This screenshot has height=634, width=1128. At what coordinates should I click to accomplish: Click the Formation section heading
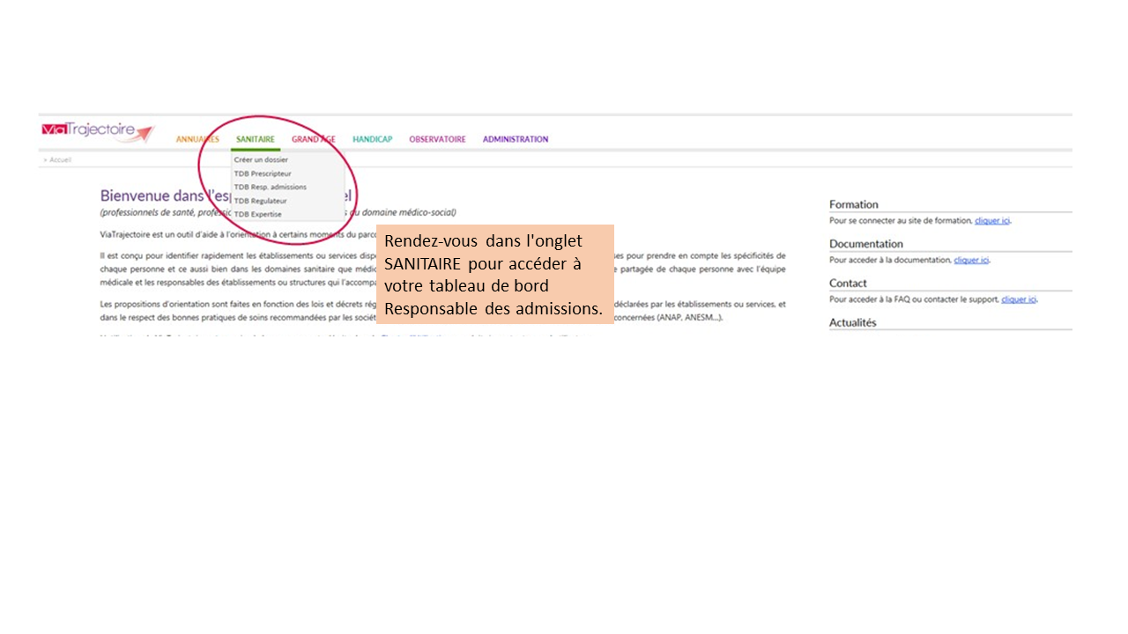(x=853, y=204)
